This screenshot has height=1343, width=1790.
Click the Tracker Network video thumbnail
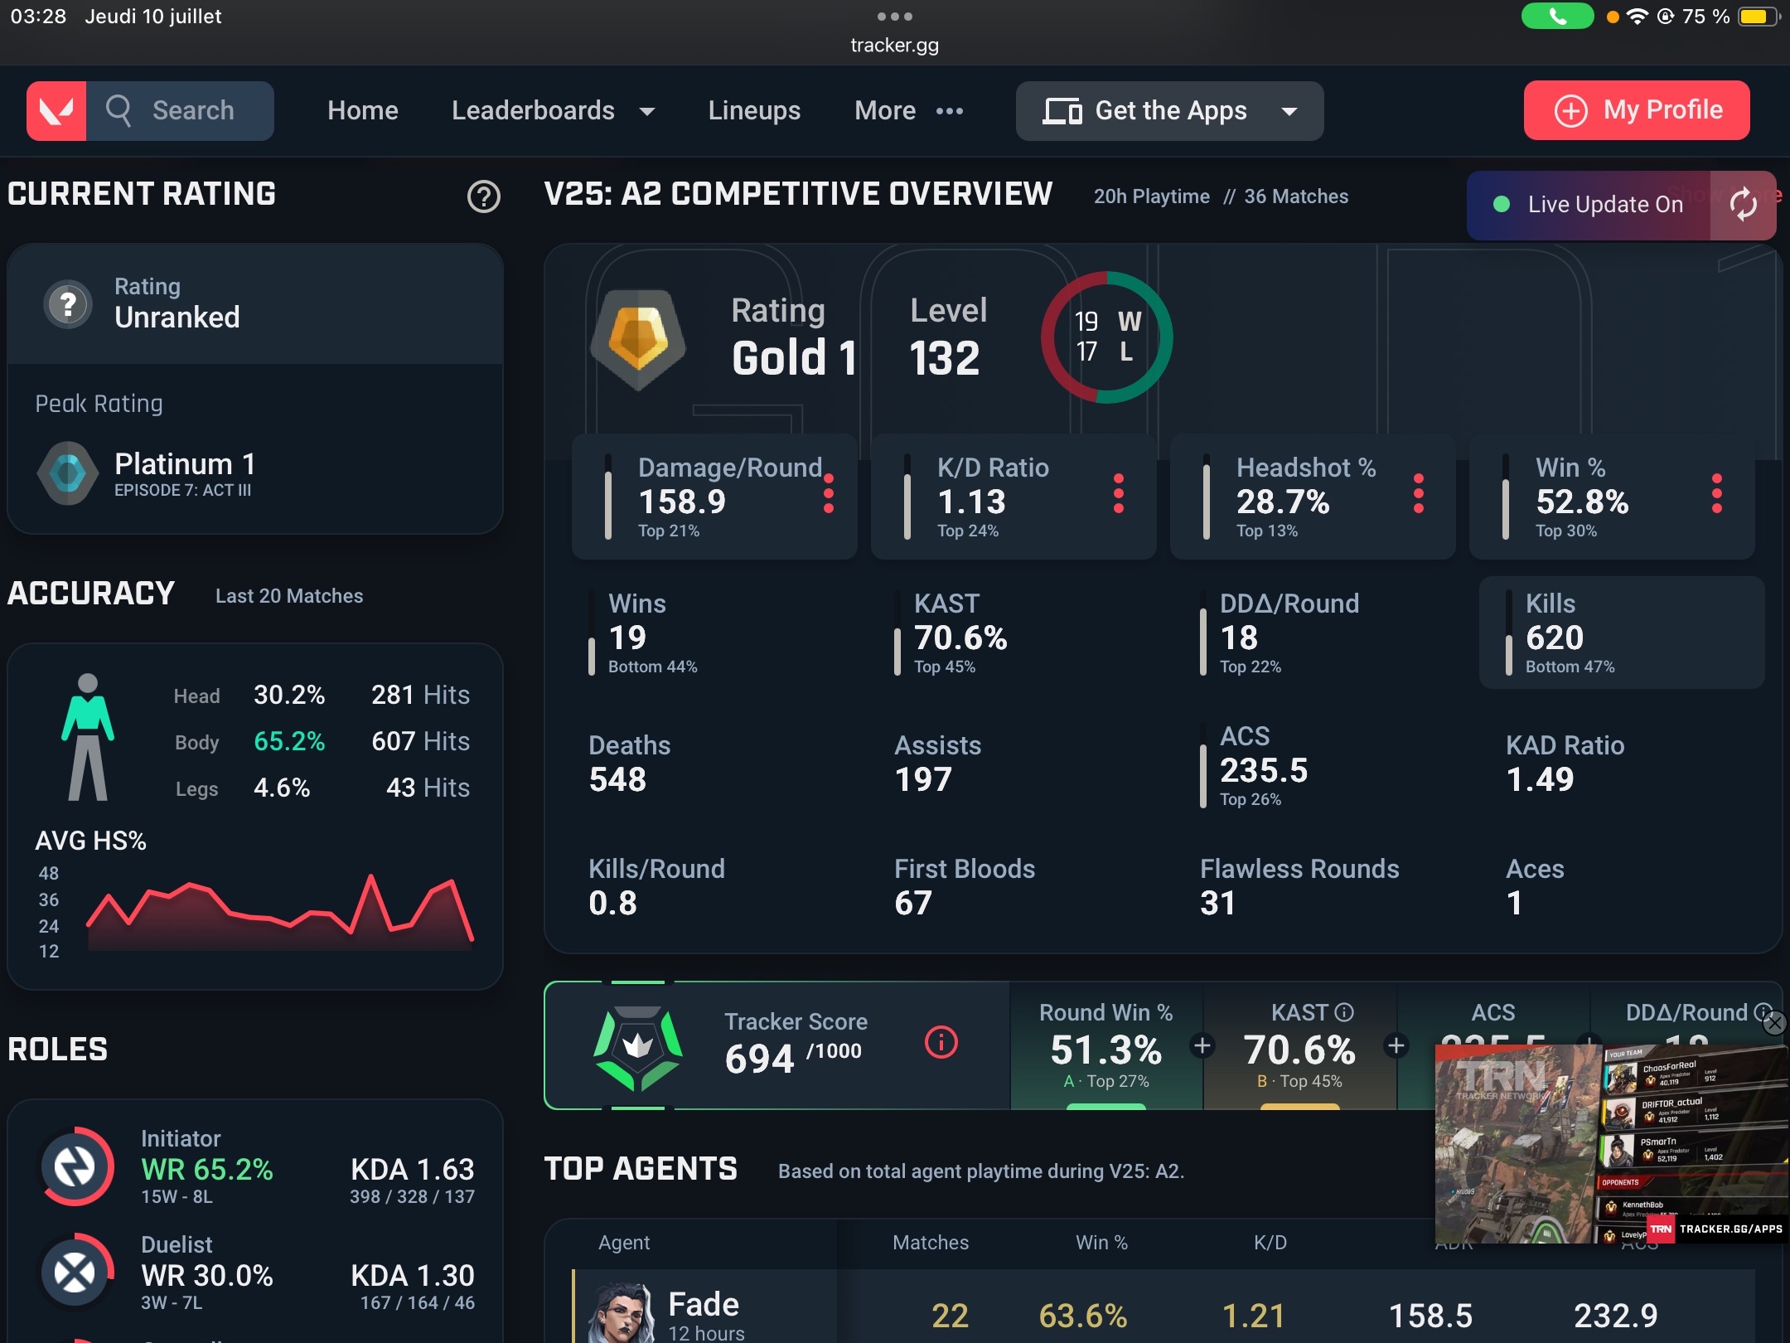coord(1612,1144)
